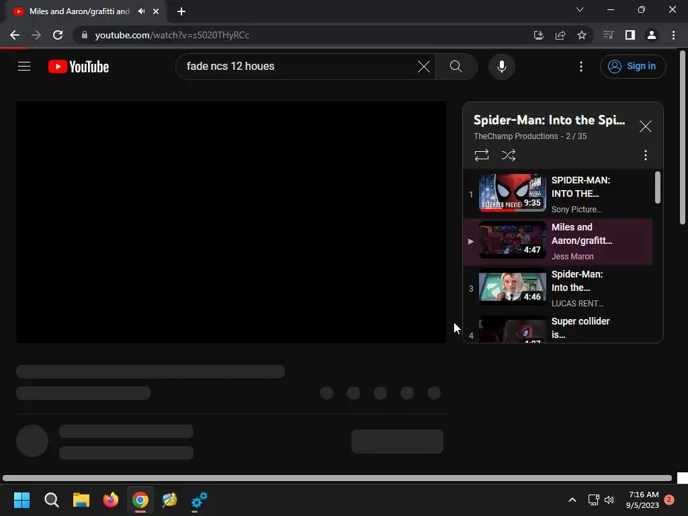This screenshot has width=688, height=516.
Task: Close the Miles and Aaron tab
Action: 156,11
